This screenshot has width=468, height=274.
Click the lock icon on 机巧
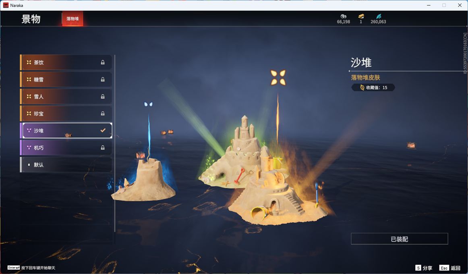(103, 147)
